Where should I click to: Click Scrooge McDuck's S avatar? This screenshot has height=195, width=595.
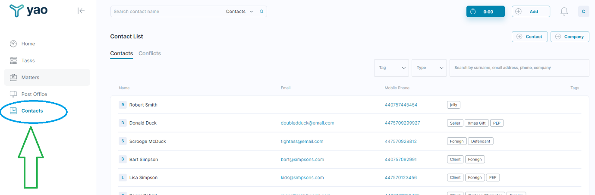(x=123, y=141)
